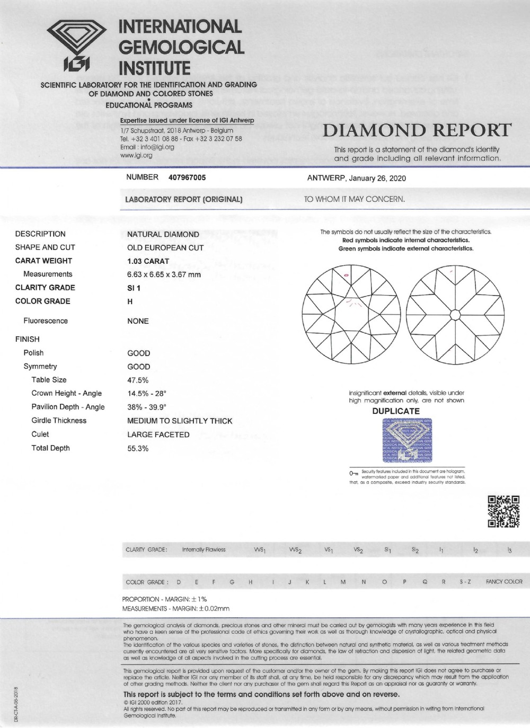Click the terms and conditions bold statement
This screenshot has width=530, height=728.
point(261,694)
